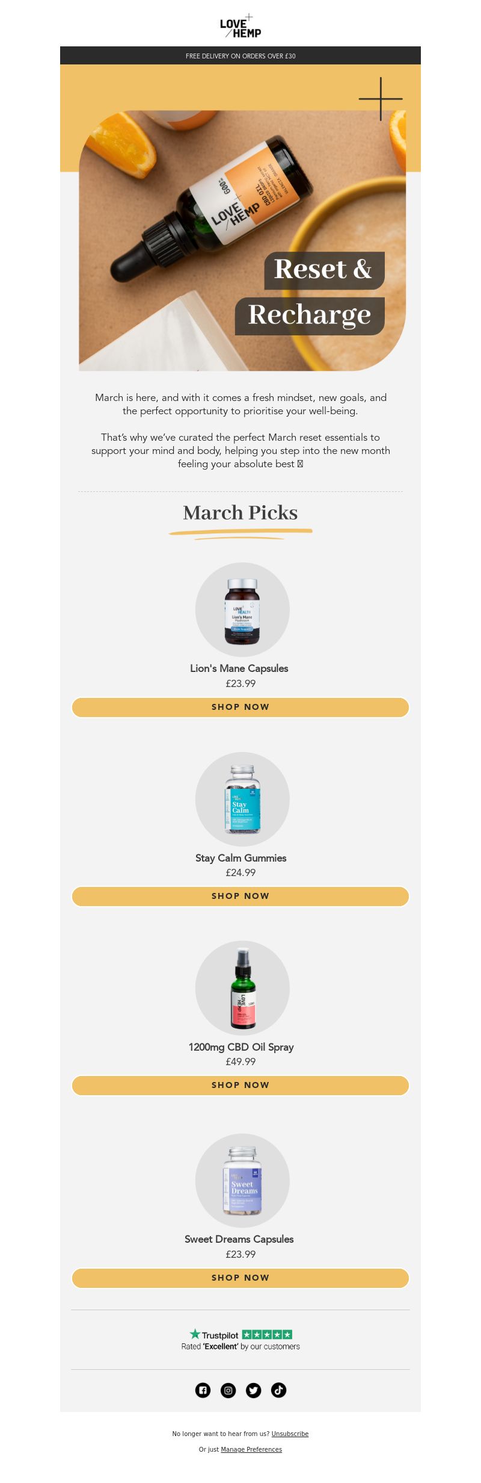Click the Trustpilot star logo
481x1483 pixels.
point(214,1335)
